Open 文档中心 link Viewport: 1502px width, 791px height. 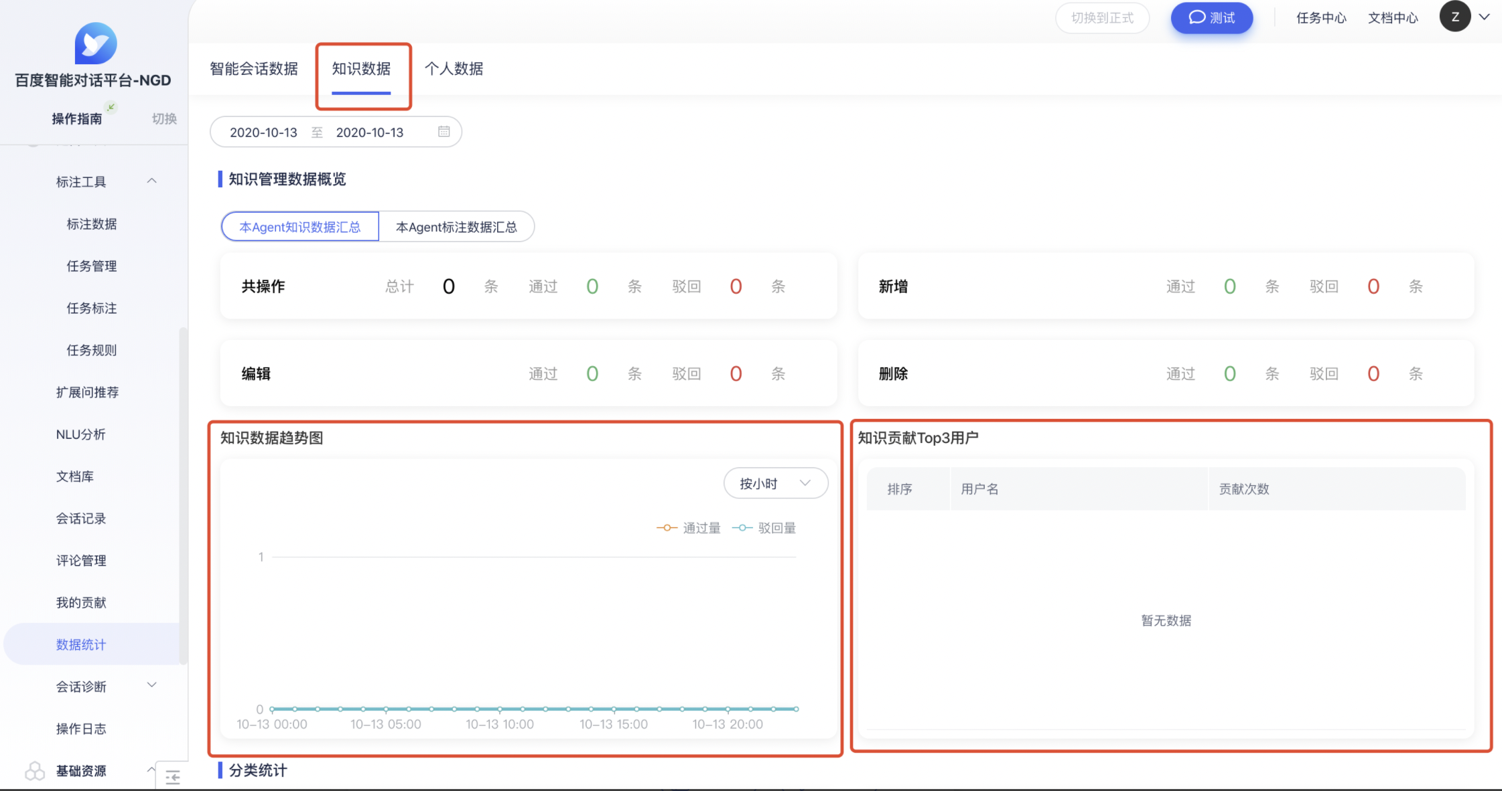point(1393,18)
